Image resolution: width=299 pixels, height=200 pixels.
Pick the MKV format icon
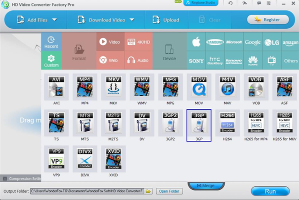tap(113, 87)
